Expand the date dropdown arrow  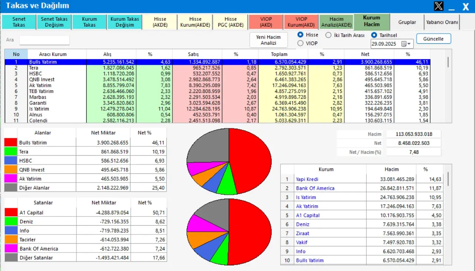click(x=410, y=44)
